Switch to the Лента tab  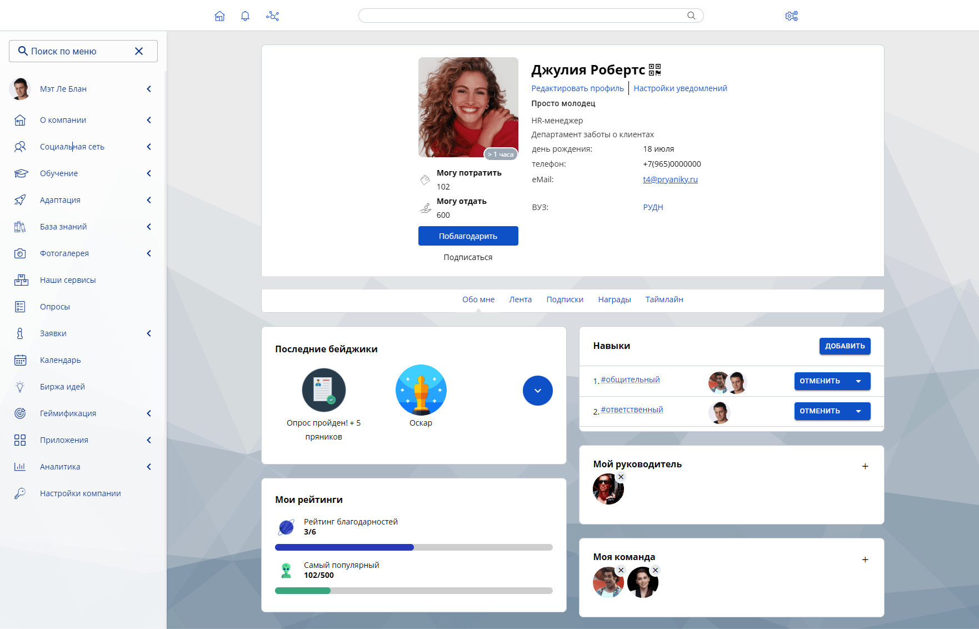coord(520,299)
